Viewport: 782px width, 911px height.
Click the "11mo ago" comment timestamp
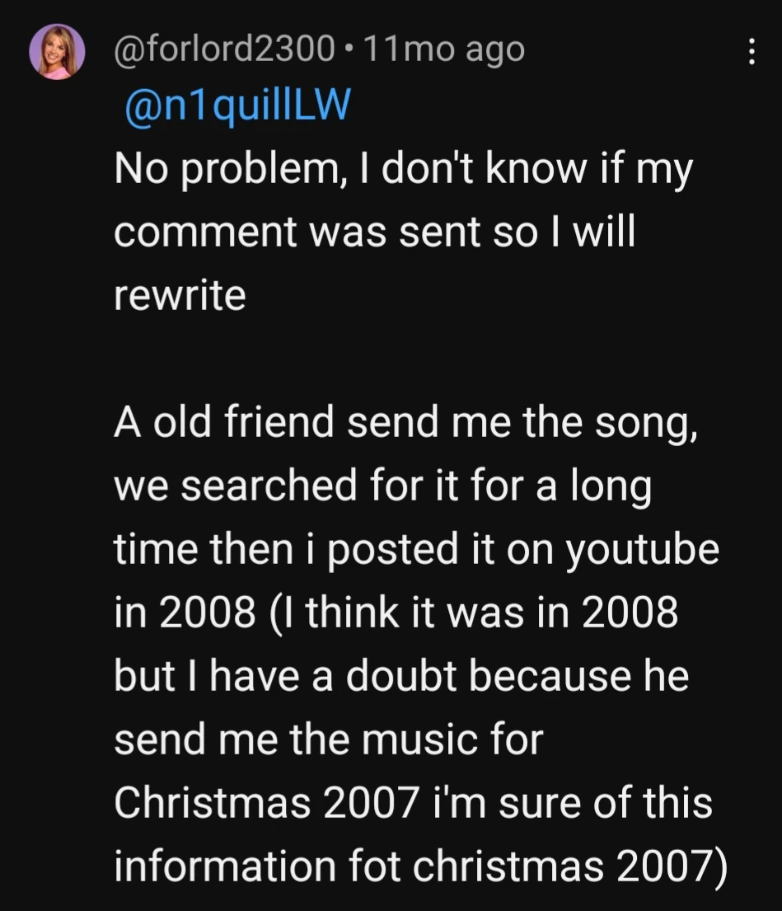pos(443,51)
